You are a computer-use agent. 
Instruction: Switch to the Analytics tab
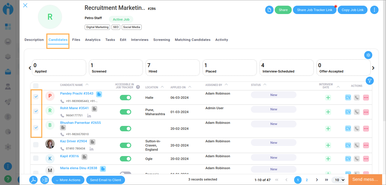92,40
